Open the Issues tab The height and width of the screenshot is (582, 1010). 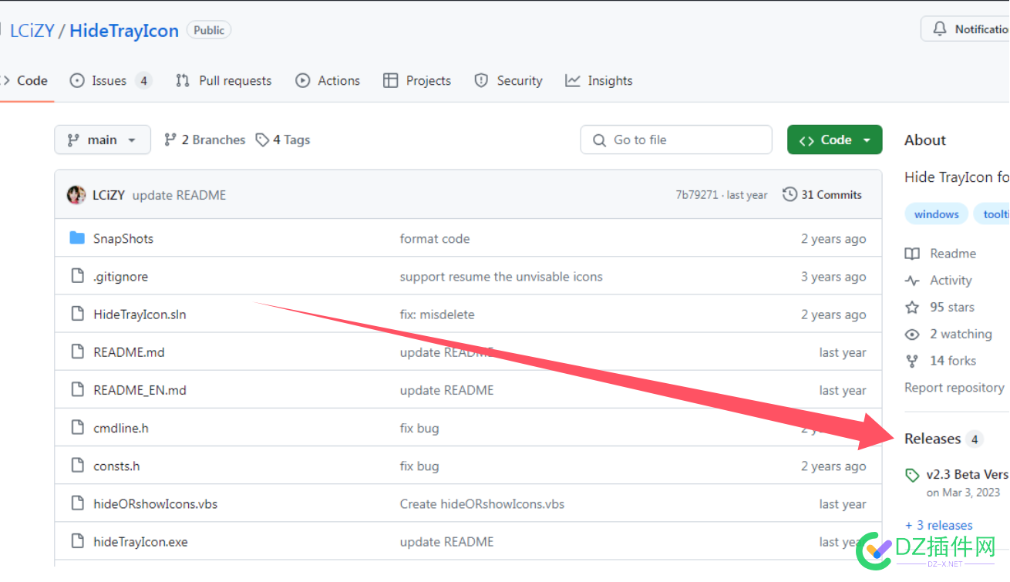110,80
